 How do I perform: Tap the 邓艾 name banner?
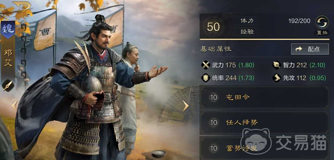(x=8, y=58)
